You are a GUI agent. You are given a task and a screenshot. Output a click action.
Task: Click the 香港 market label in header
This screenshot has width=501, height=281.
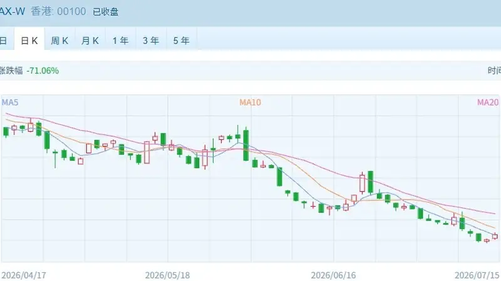(42, 12)
